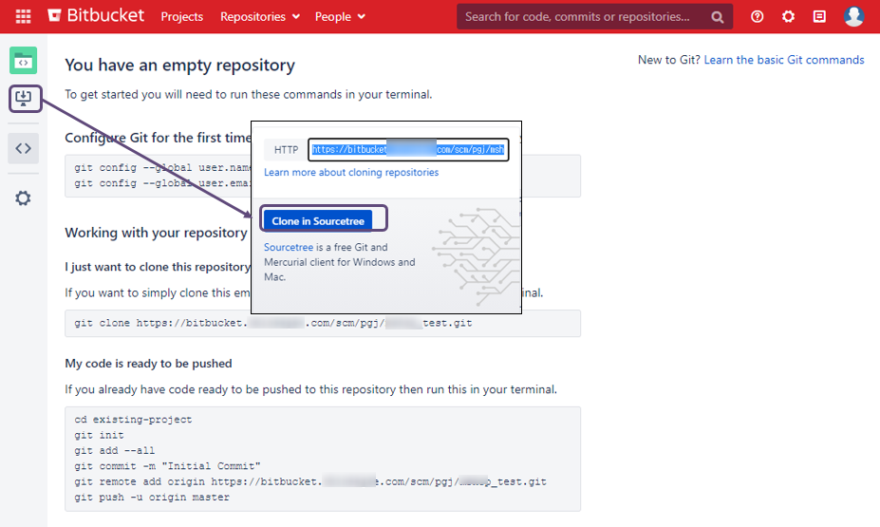Click 'You have an empty repository' heading

click(x=179, y=66)
